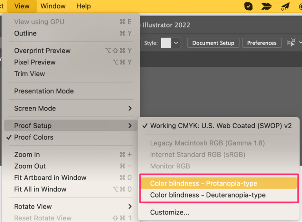Select Working CMYK U.S. Web Coated proof profile

point(221,126)
